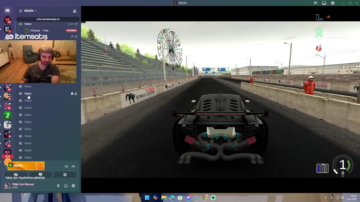Click the flag-shaped icon in the Discord title bar
360x202 pixels.
tap(316, 3)
